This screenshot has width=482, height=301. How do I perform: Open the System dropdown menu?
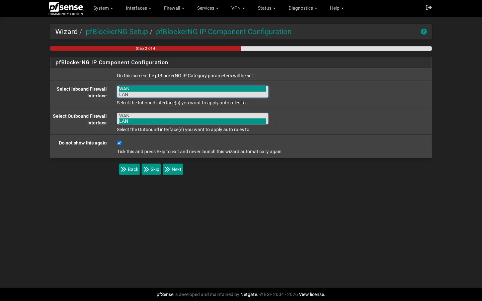(103, 8)
